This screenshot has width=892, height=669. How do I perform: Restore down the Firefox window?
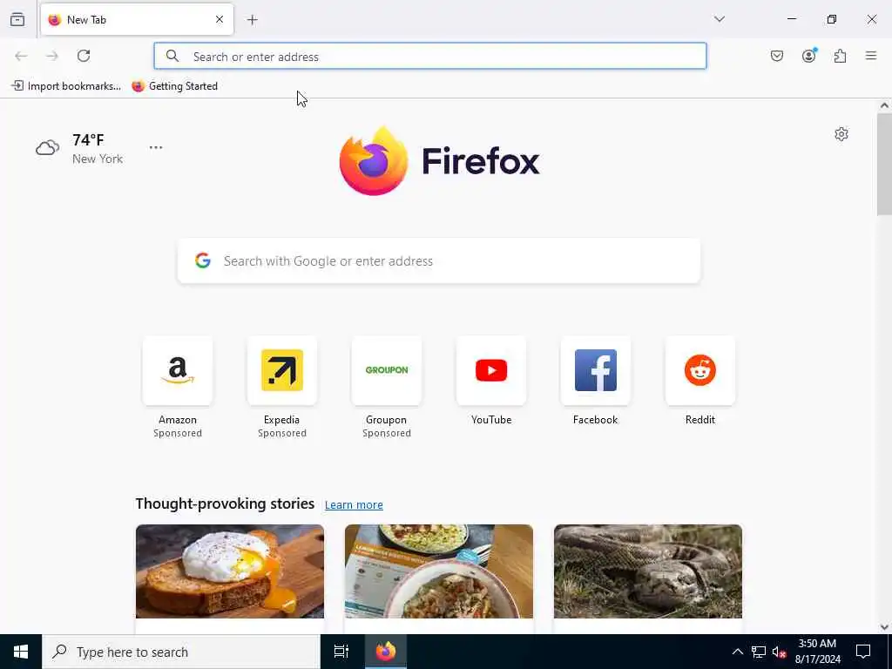click(832, 19)
